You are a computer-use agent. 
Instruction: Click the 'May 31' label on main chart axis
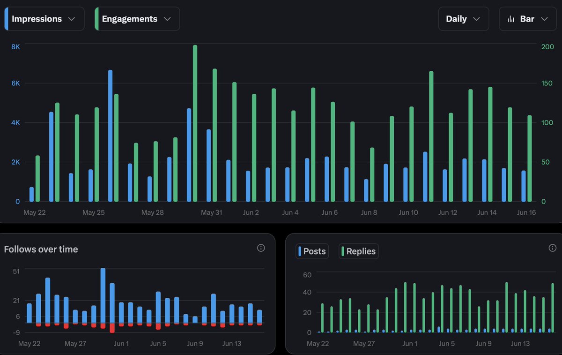(212, 212)
